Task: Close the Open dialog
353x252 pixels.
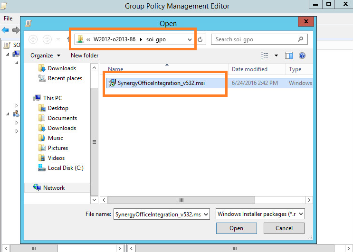Action: pyautogui.click(x=306, y=21)
